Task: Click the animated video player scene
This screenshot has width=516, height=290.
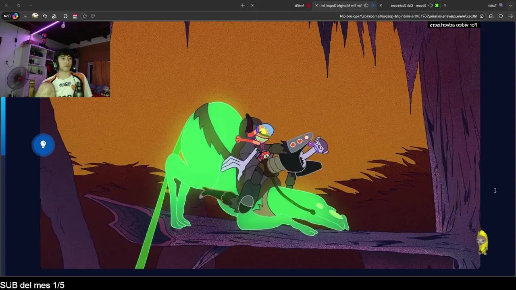Action: tap(260, 145)
